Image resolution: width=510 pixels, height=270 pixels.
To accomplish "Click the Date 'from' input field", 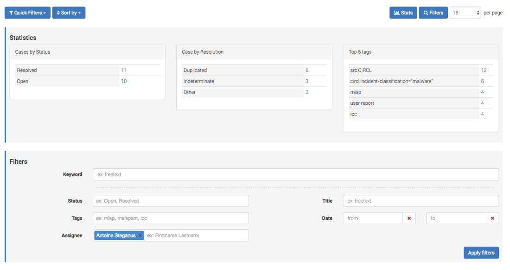I will [x=372, y=218].
